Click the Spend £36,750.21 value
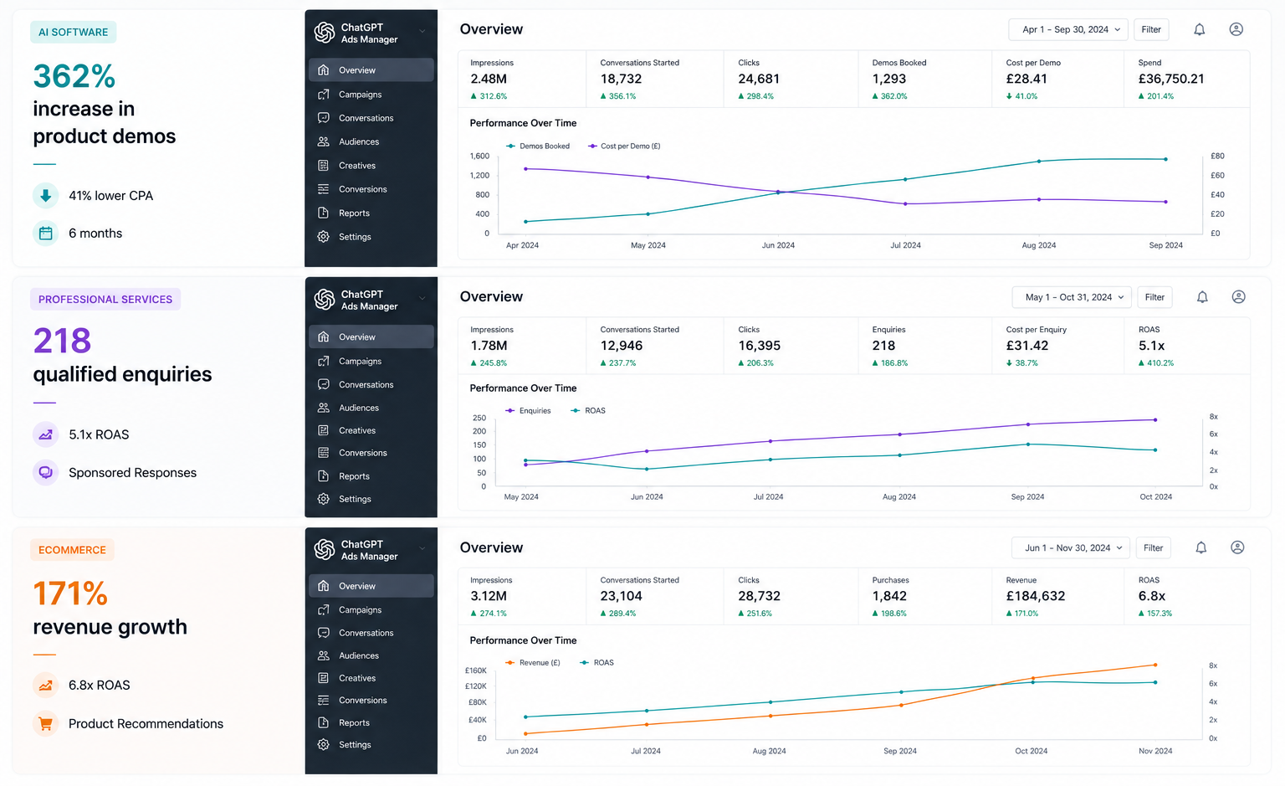Screen dimensions: 1285x786 pos(1171,79)
